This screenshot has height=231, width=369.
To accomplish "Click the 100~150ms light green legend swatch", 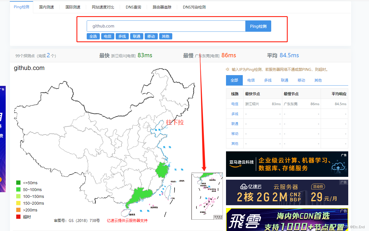I will coord(18,196).
